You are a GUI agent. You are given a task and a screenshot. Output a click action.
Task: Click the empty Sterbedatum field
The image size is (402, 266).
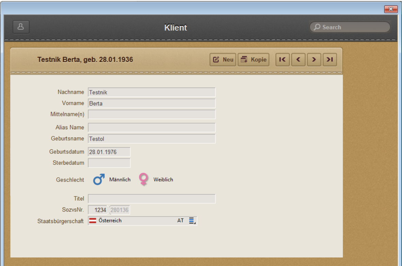click(109, 163)
